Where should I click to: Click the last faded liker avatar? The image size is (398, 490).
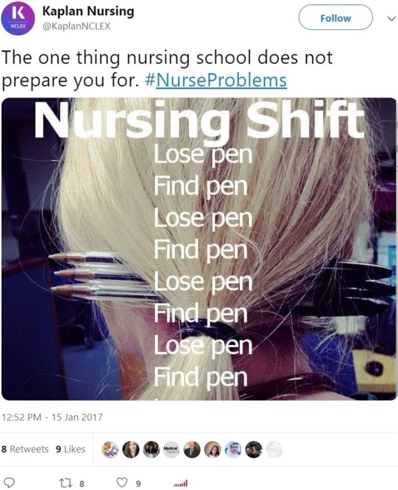[x=274, y=450]
